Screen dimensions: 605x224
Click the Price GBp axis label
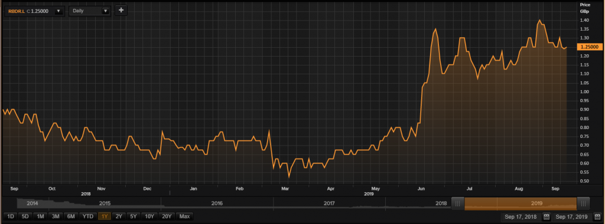click(x=584, y=8)
